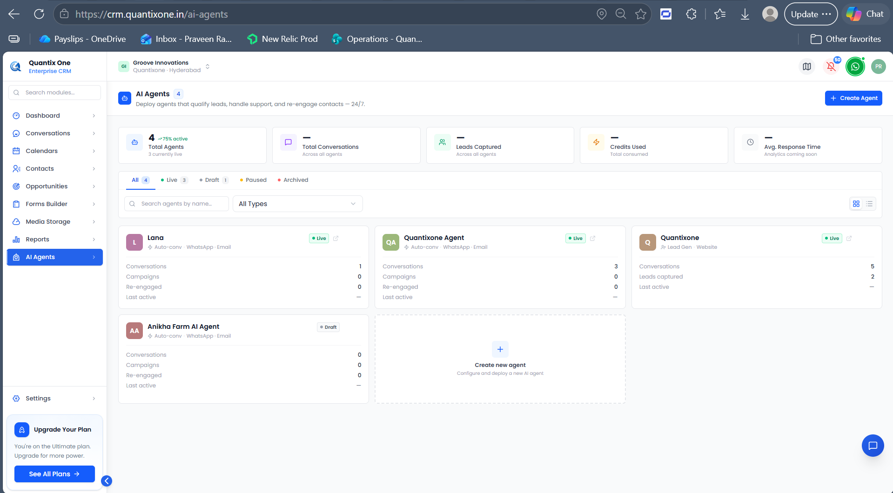This screenshot has width=893, height=493.
Task: Click the Total Agents stat card
Action: [x=192, y=145]
